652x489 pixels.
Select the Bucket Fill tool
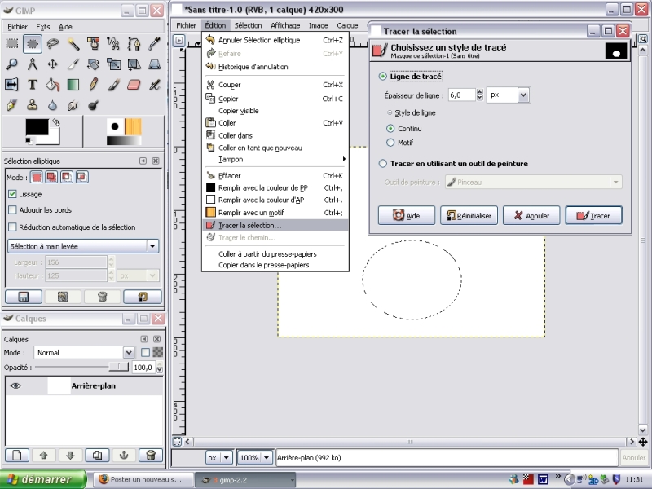coord(52,85)
